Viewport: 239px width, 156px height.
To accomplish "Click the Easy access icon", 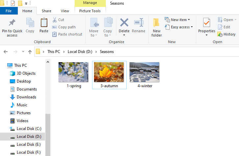I will 167,27.
